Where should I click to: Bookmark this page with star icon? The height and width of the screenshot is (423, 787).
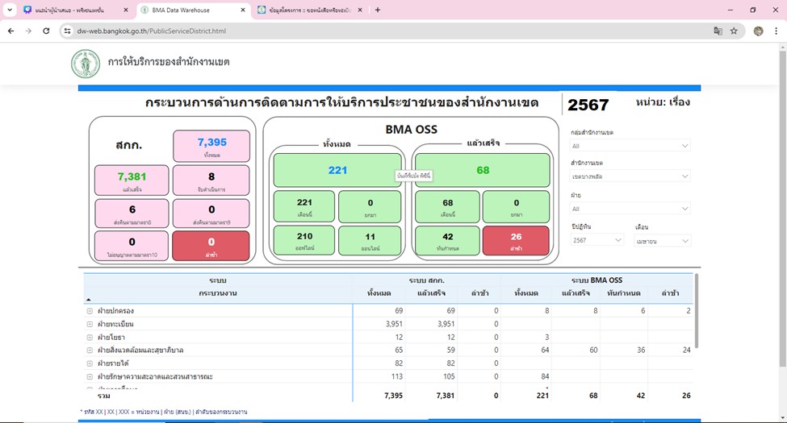point(734,31)
